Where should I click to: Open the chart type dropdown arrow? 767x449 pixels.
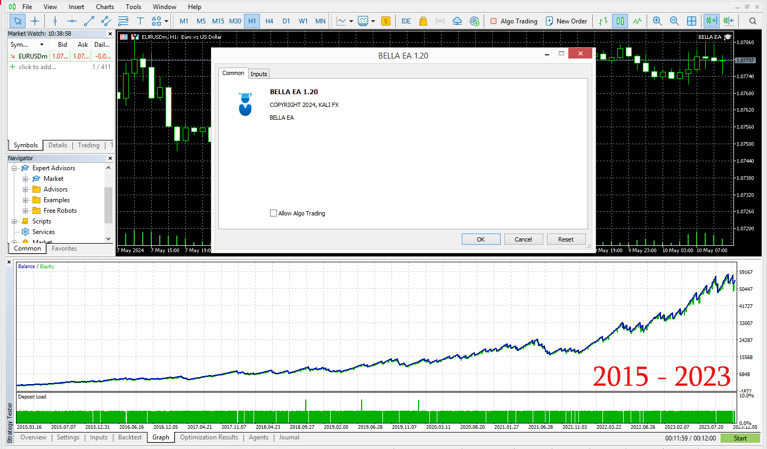tap(351, 21)
